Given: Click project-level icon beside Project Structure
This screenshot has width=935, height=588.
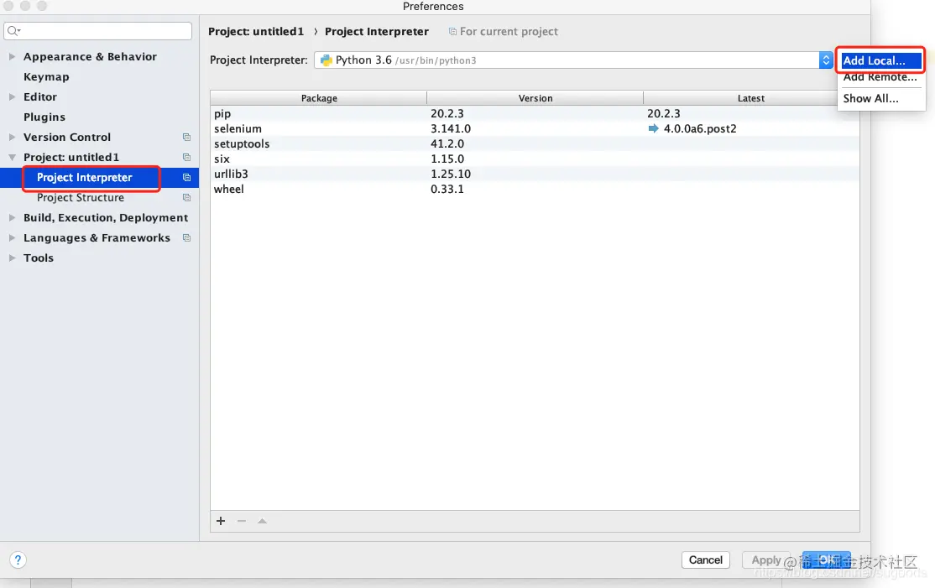Looking at the screenshot, I should 186,198.
